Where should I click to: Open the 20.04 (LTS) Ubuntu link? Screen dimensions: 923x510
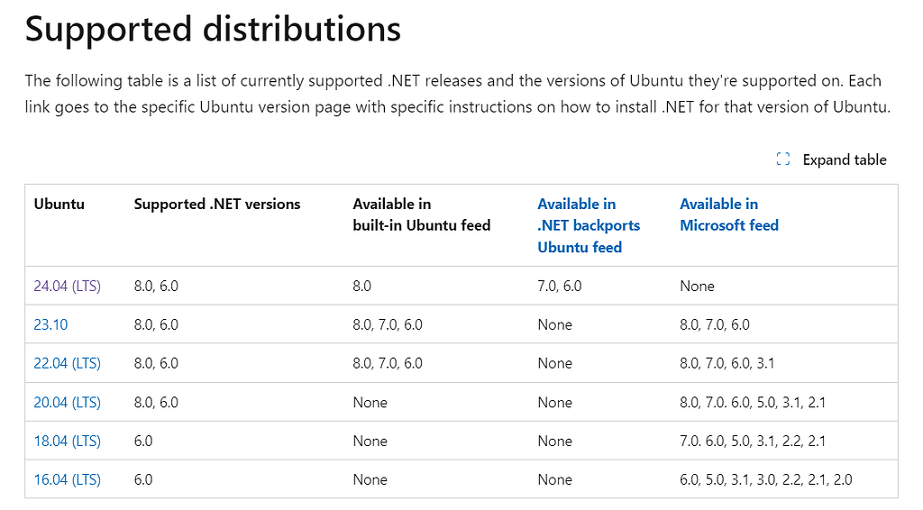click(67, 403)
